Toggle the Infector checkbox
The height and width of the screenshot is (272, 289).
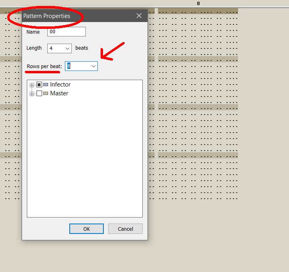[x=39, y=85]
